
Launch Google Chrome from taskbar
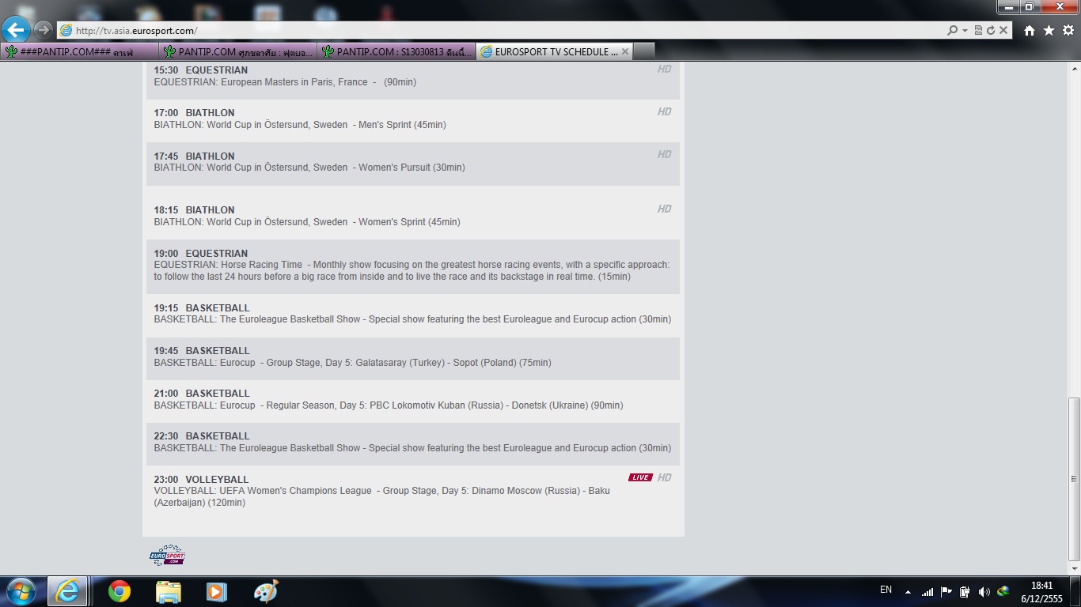pyautogui.click(x=119, y=591)
